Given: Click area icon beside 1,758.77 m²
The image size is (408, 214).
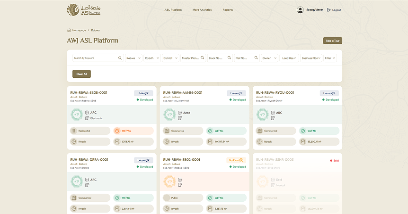Looking at the screenshot, I should [x=117, y=142].
